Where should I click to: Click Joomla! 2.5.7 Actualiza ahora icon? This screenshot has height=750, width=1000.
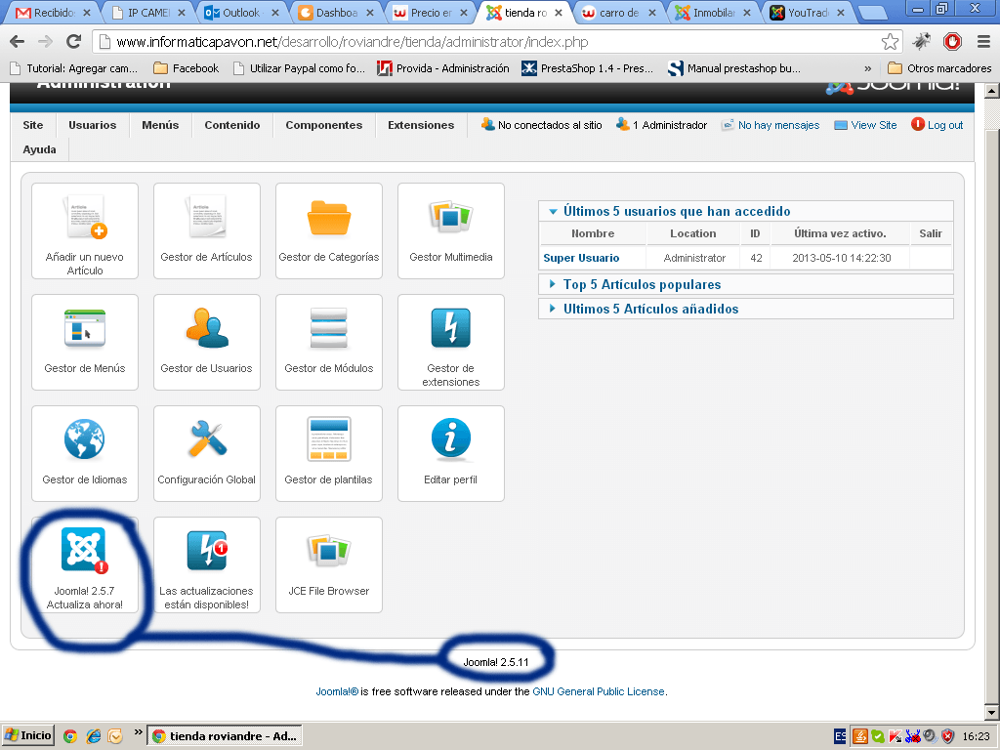coord(85,551)
